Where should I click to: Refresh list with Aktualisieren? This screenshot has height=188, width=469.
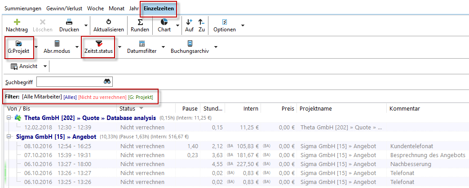[x=108, y=22]
